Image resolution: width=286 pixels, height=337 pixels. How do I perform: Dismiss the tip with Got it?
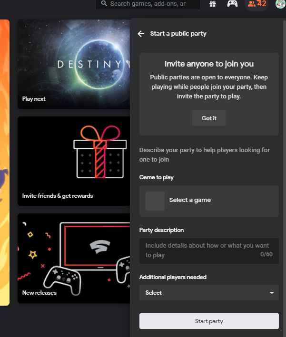[x=209, y=118]
